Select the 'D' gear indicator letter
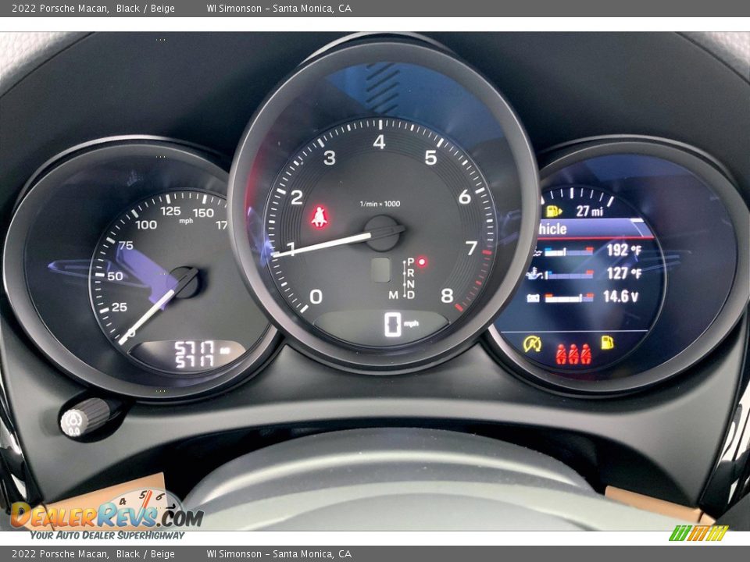The image size is (750, 562). tap(410, 295)
